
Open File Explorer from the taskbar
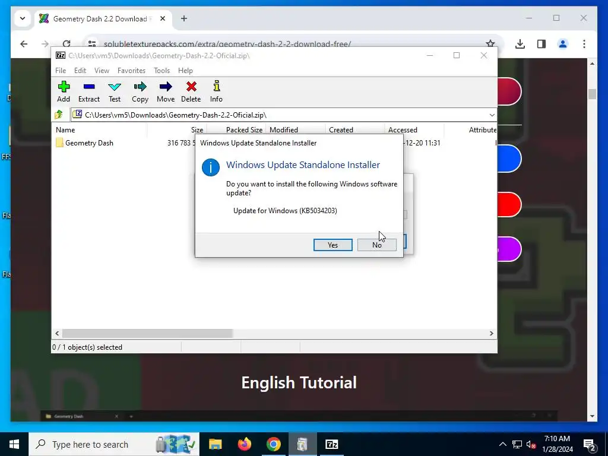coord(215,444)
